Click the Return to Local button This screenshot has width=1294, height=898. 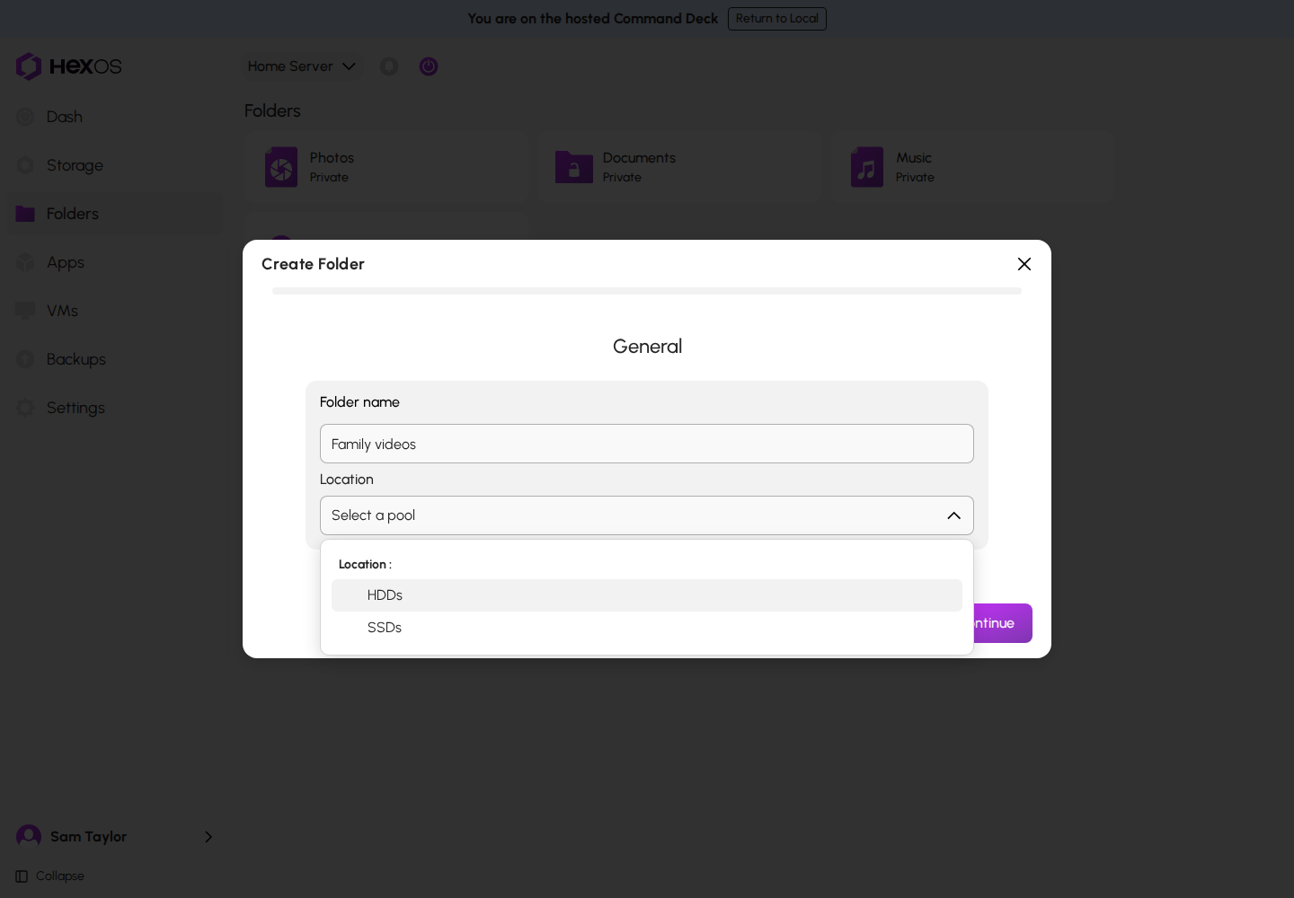pos(777,19)
